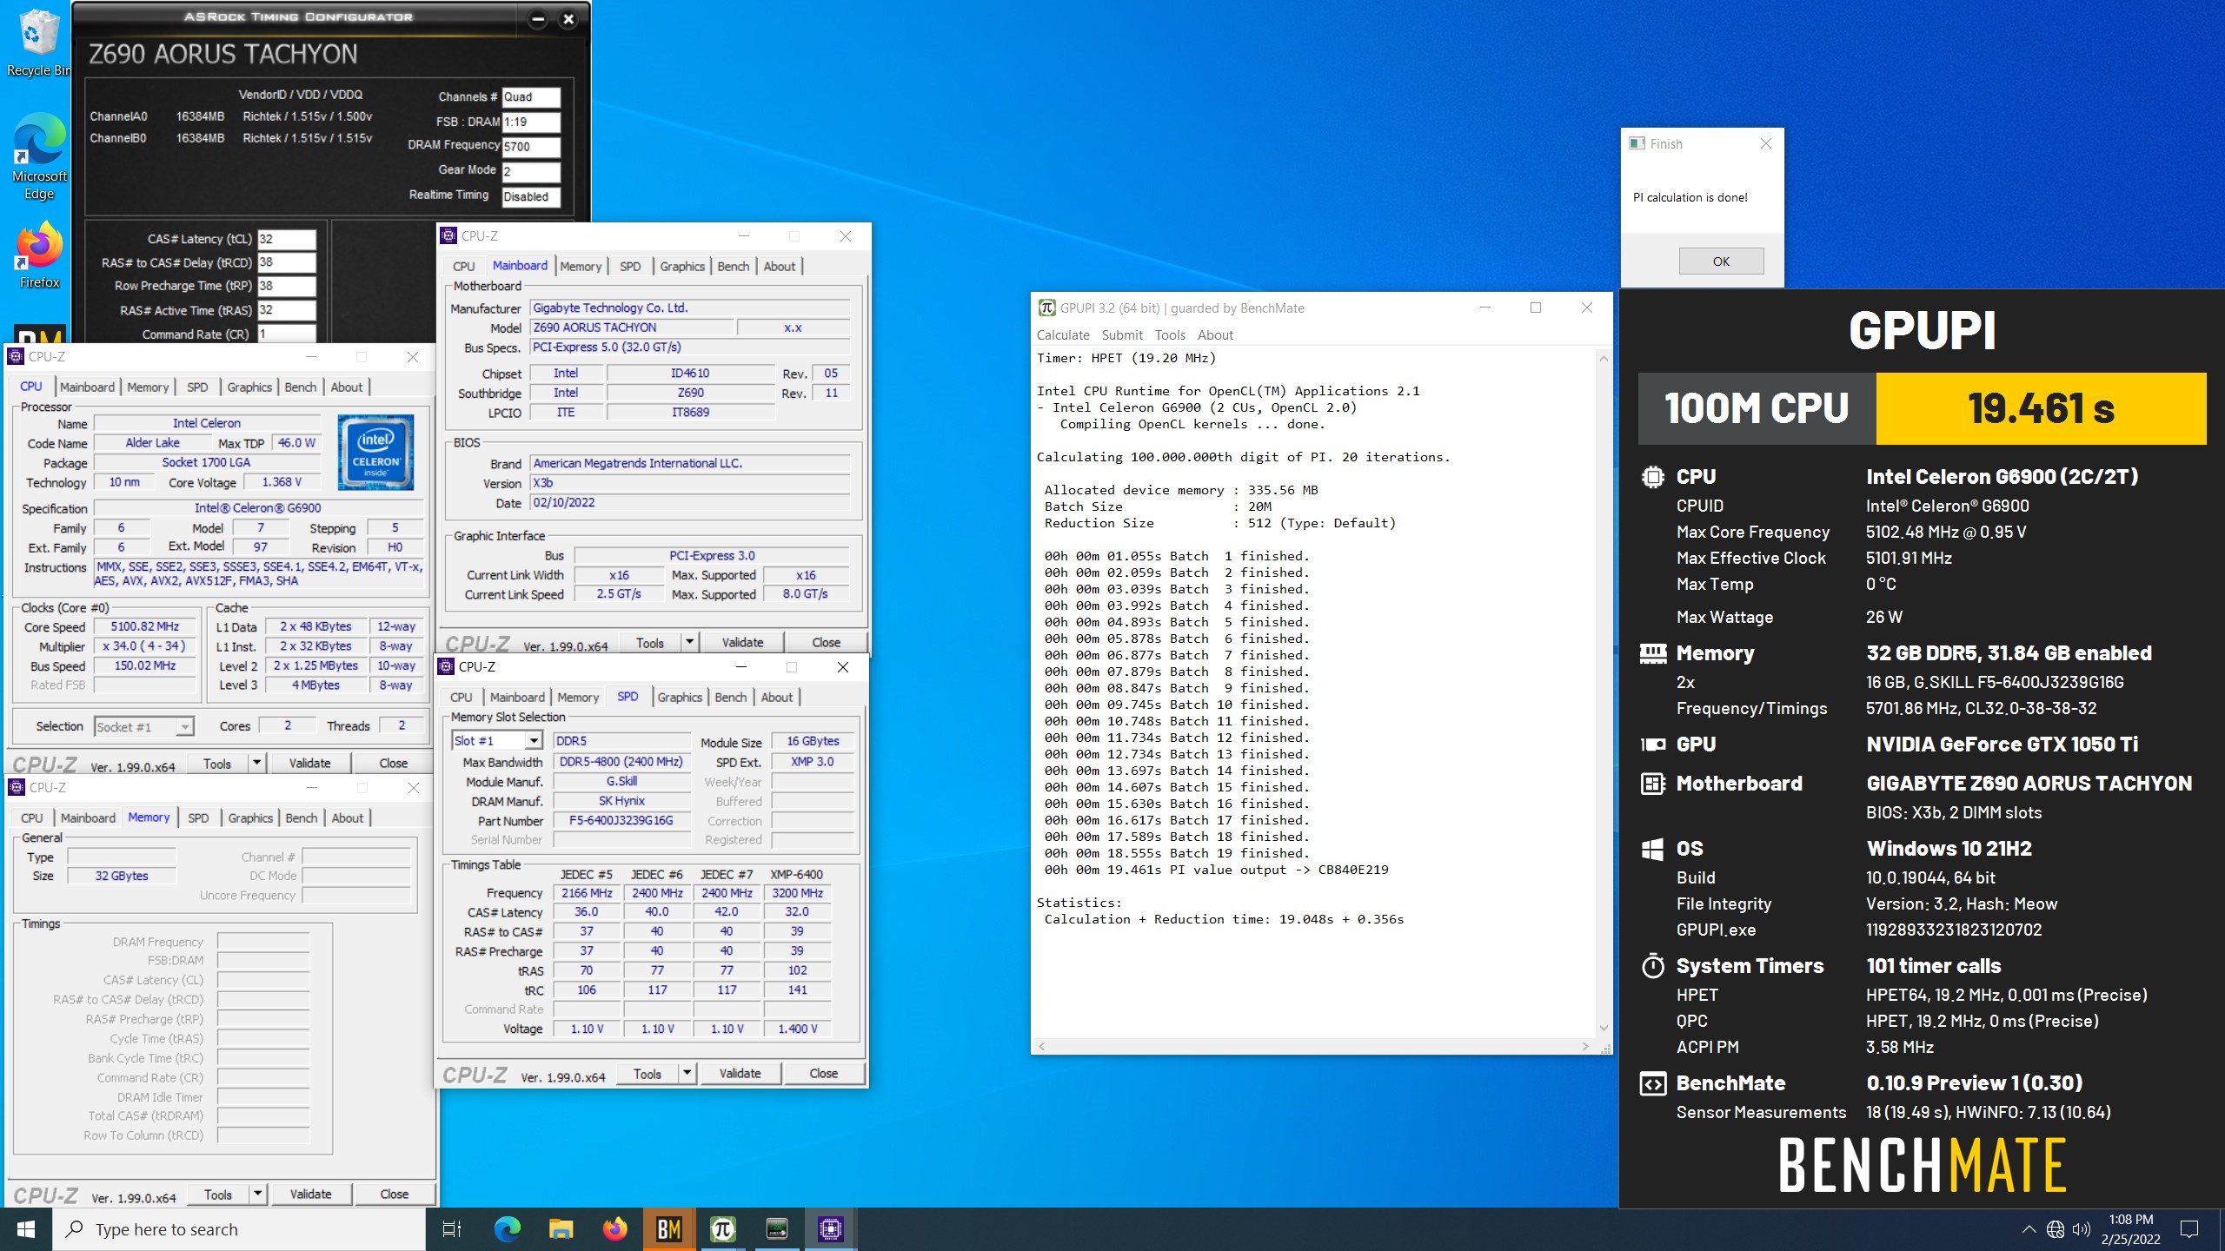
Task: Click the Gear Mode value field
Action: pyautogui.click(x=531, y=171)
